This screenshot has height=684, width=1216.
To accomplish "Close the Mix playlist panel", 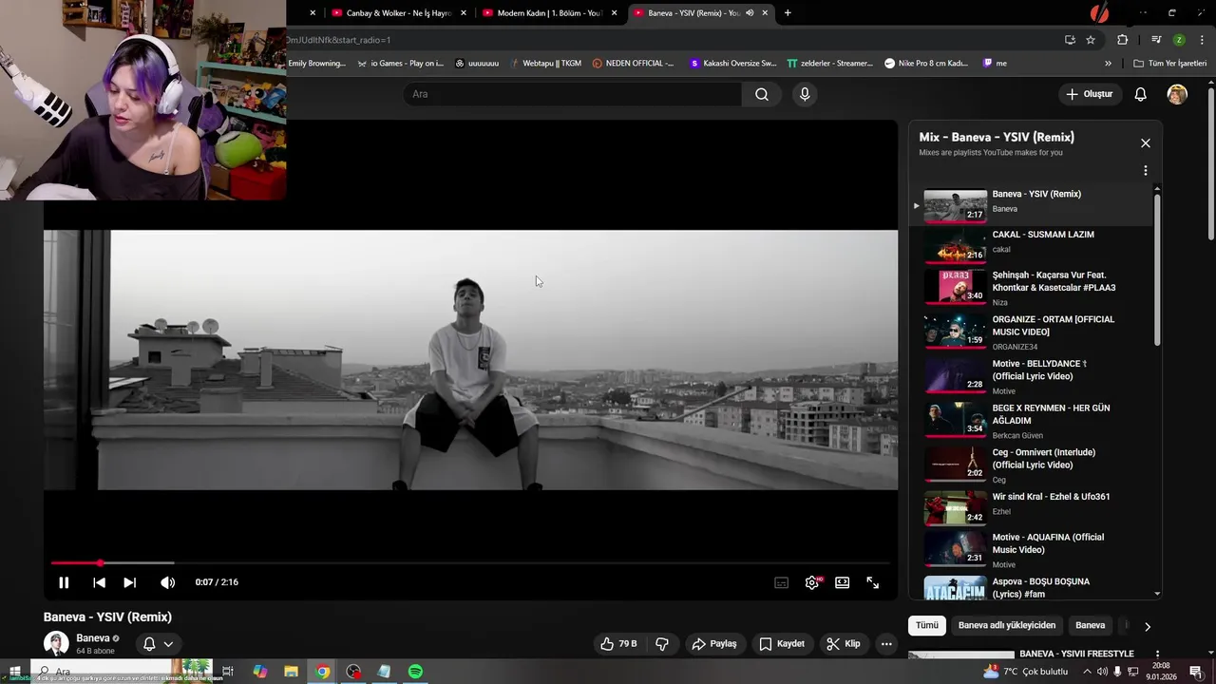I will (x=1146, y=143).
